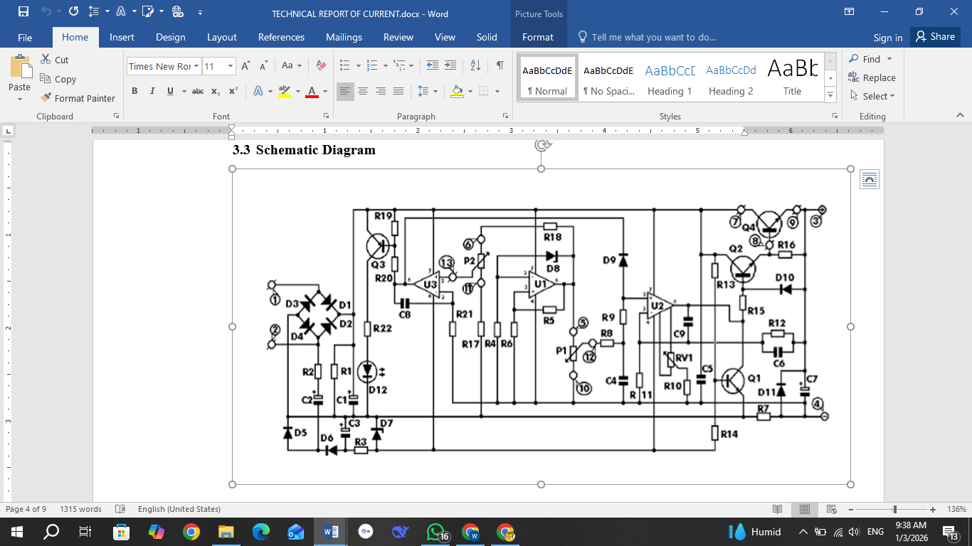Screen dimensions: 972x546
Task: Open the spelling and proofing check icon
Action: point(120,509)
